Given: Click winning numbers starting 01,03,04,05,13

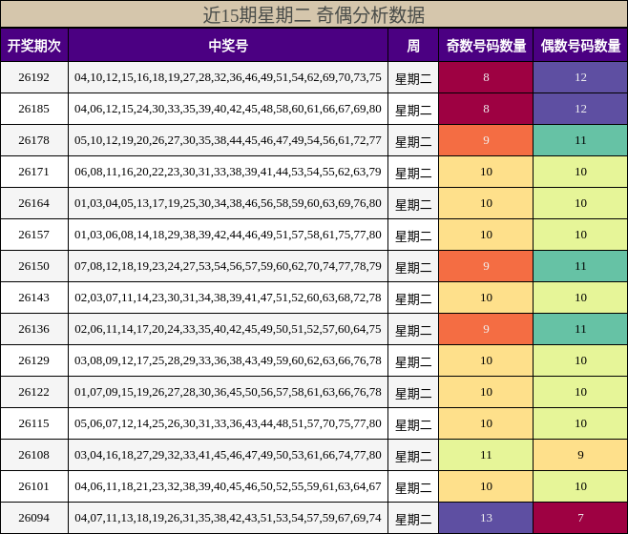Looking at the screenshot, I should pyautogui.click(x=228, y=203).
